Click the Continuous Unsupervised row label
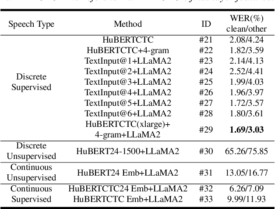 [x=32, y=173]
